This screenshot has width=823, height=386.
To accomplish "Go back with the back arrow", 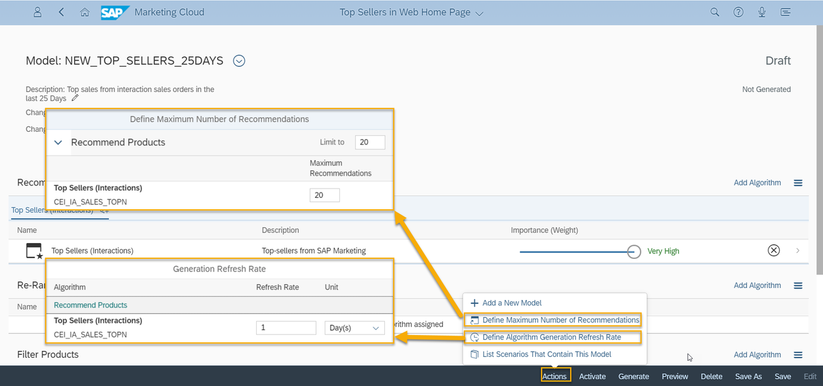I will 61,12.
